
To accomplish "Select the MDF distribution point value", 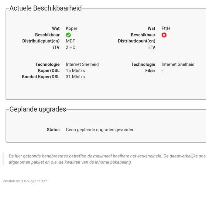I will tap(70, 41).
